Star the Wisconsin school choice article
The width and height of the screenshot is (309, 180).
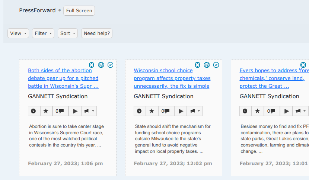152,111
